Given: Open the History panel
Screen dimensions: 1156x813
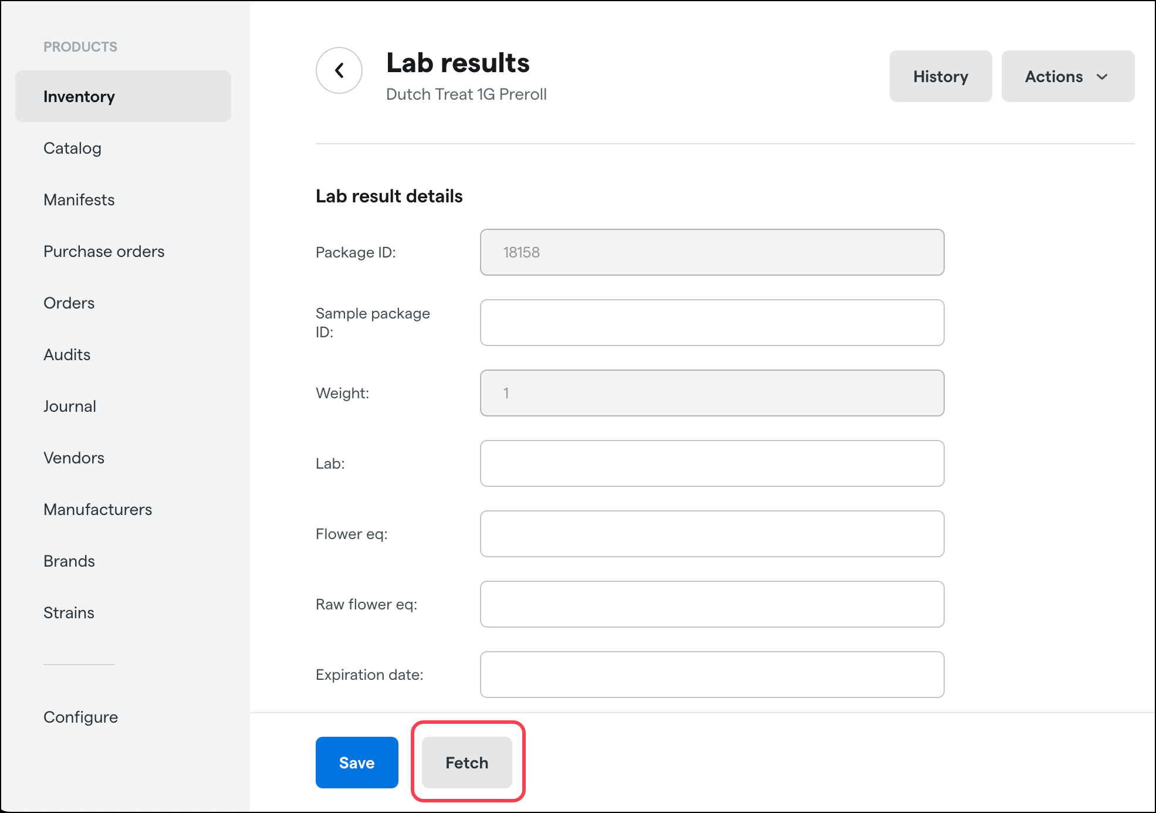Looking at the screenshot, I should pos(940,76).
